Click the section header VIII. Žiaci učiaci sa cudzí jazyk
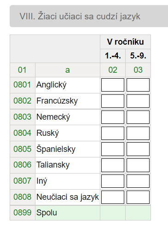 click(89, 16)
